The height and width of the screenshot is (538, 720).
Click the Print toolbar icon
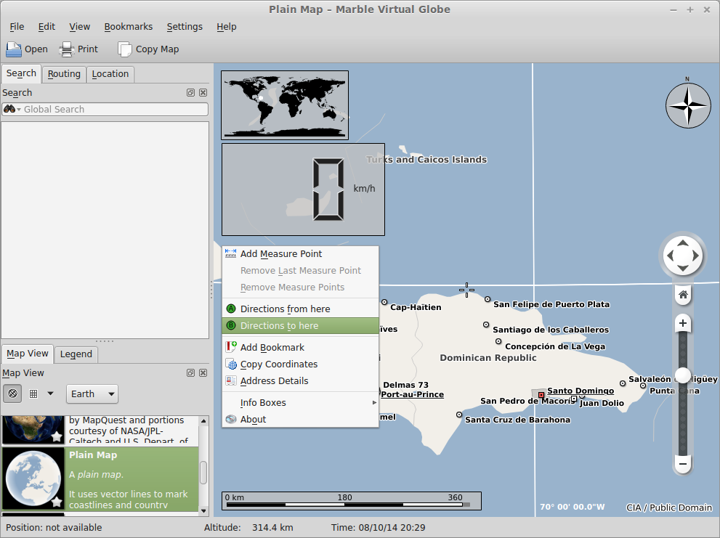click(67, 49)
